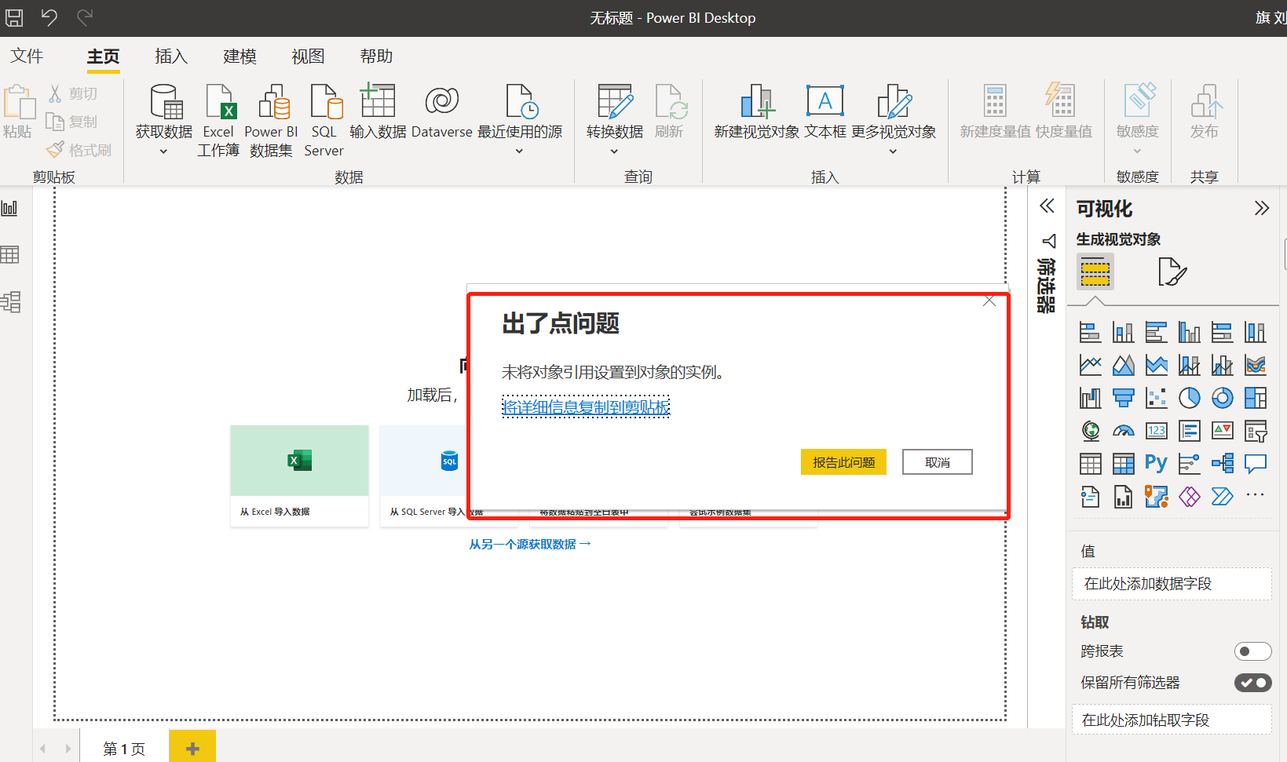
Task: Switch to the Insert ribbon tab
Action: 171,57
